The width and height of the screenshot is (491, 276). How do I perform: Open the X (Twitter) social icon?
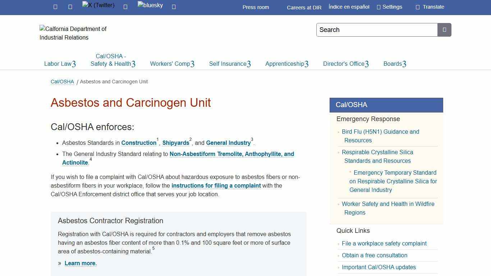point(98,5)
